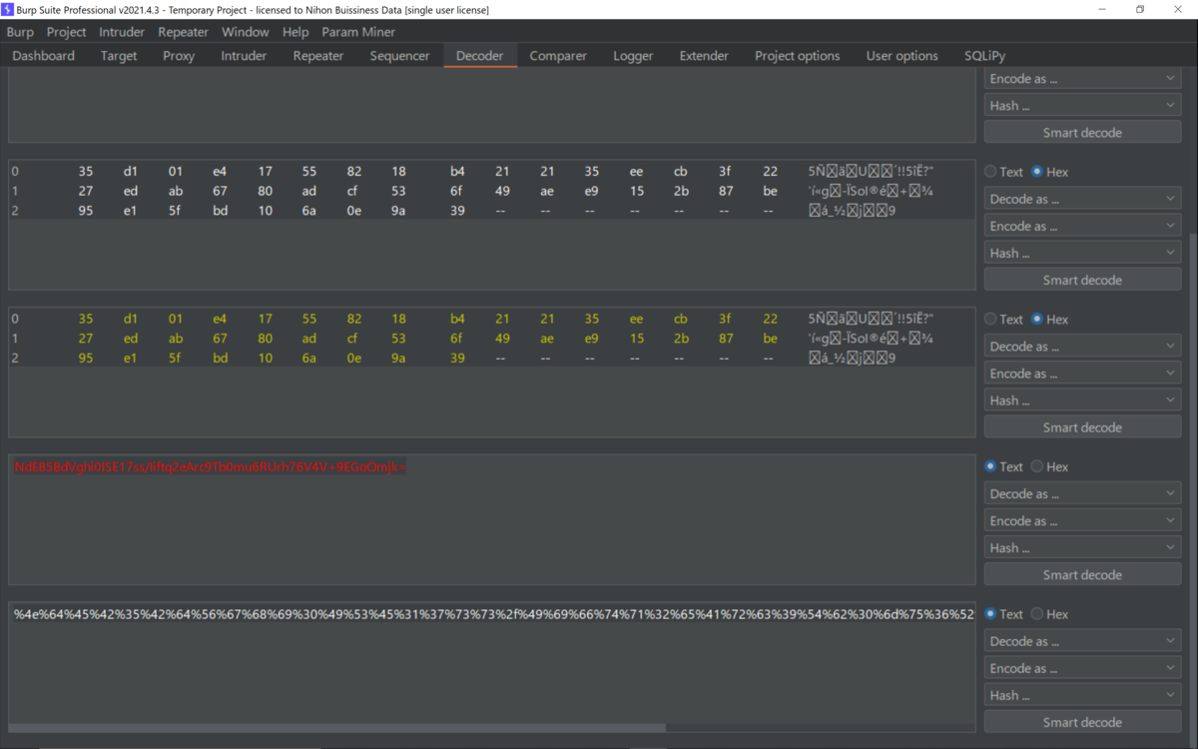Switch to the Extender tab

[704, 56]
